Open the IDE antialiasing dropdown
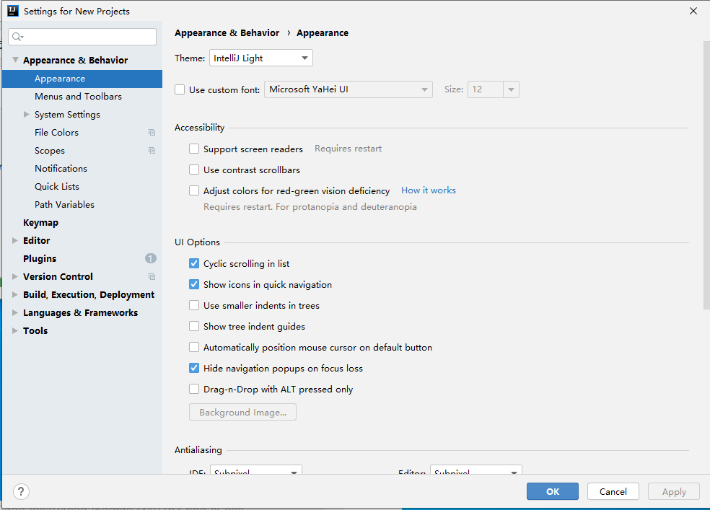Image resolution: width=710 pixels, height=510 pixels. click(256, 470)
